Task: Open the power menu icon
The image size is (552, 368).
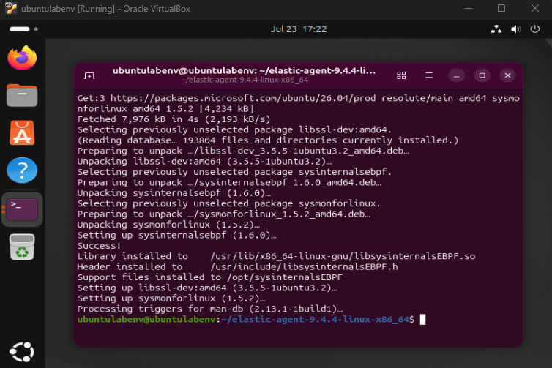Action: (534, 29)
